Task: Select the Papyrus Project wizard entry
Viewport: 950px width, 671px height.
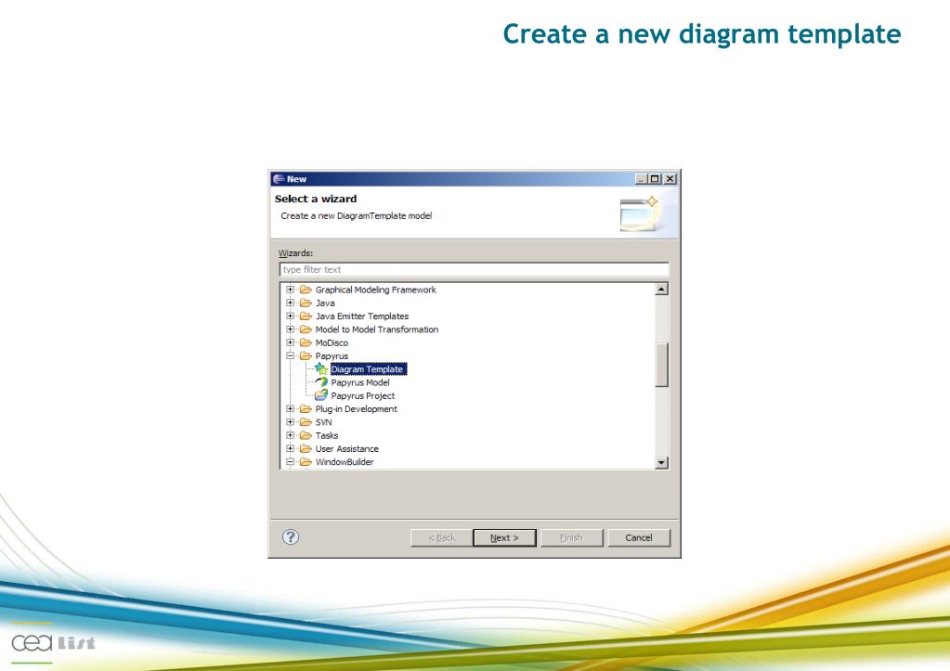Action: click(362, 395)
